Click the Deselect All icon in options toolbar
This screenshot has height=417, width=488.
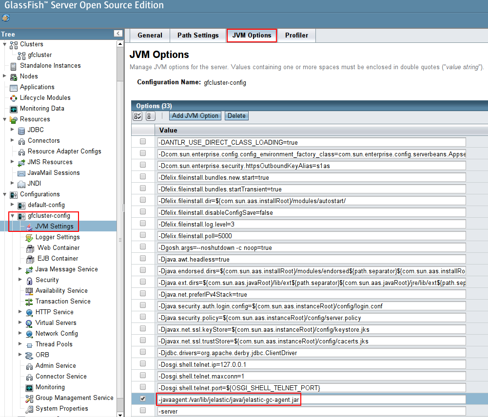coord(150,116)
